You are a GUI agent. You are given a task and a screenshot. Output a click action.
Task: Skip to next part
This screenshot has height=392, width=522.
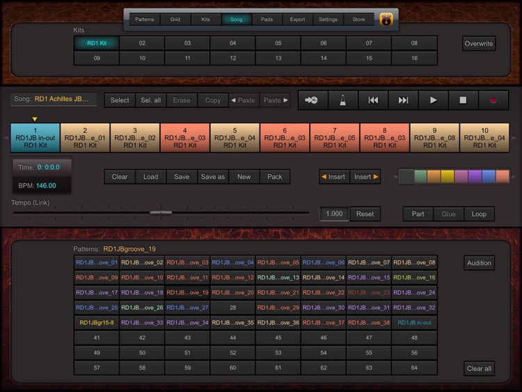(x=403, y=100)
